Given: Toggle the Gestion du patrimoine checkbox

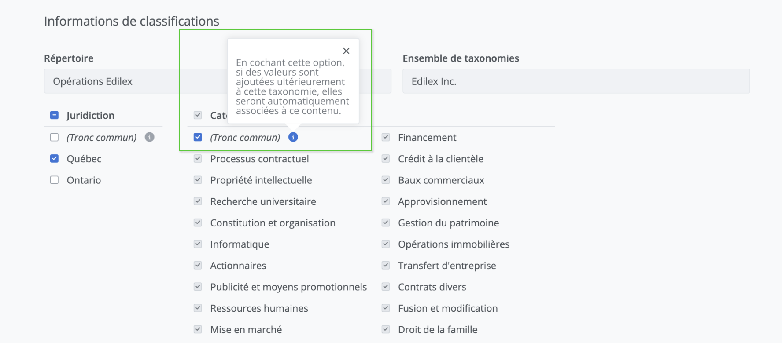Looking at the screenshot, I should tap(386, 223).
